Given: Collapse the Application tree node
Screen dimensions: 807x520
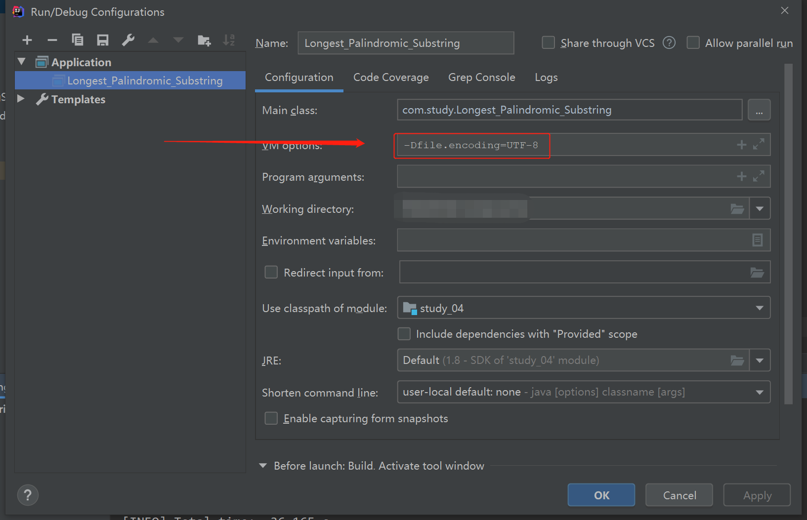Looking at the screenshot, I should click(21, 62).
